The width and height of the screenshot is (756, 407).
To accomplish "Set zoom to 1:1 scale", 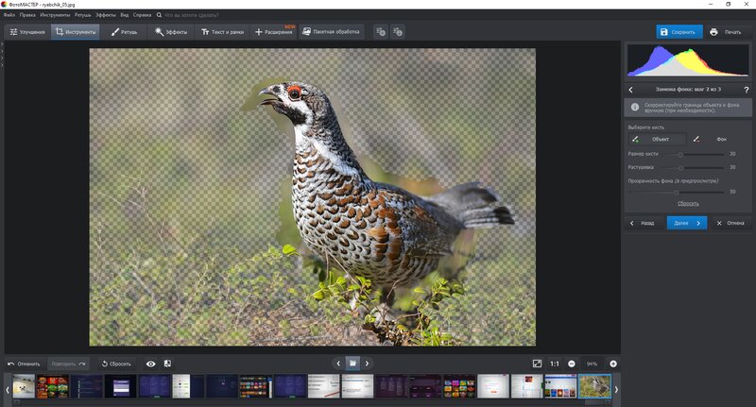I will coord(555,365).
